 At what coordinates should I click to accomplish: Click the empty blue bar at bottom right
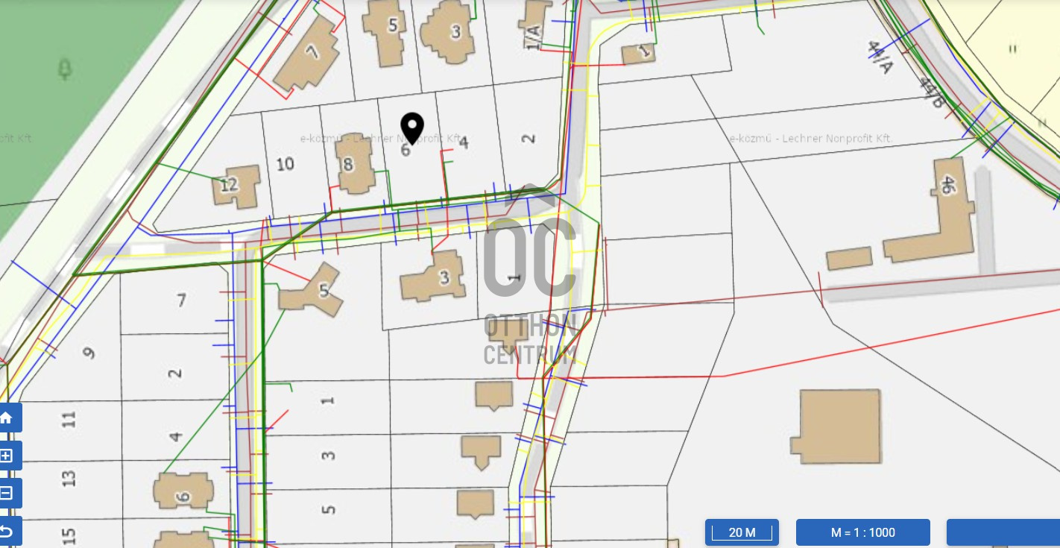[1003, 532]
